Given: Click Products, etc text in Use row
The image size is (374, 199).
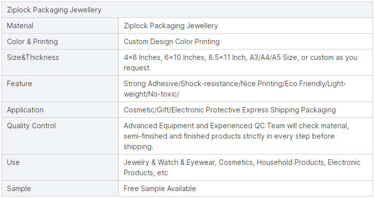Looking at the screenshot, I should pyautogui.click(x=146, y=173).
